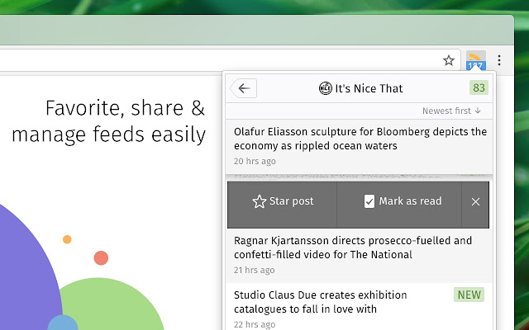Bookmark this page with the star icon
This screenshot has width=529, height=330.
tap(449, 60)
